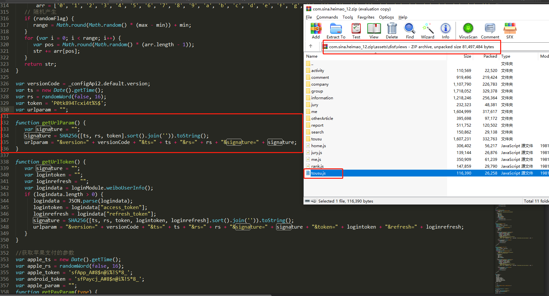Sort by the Packed column header
Screen dimensions: 549x296
pyautogui.click(x=486, y=56)
